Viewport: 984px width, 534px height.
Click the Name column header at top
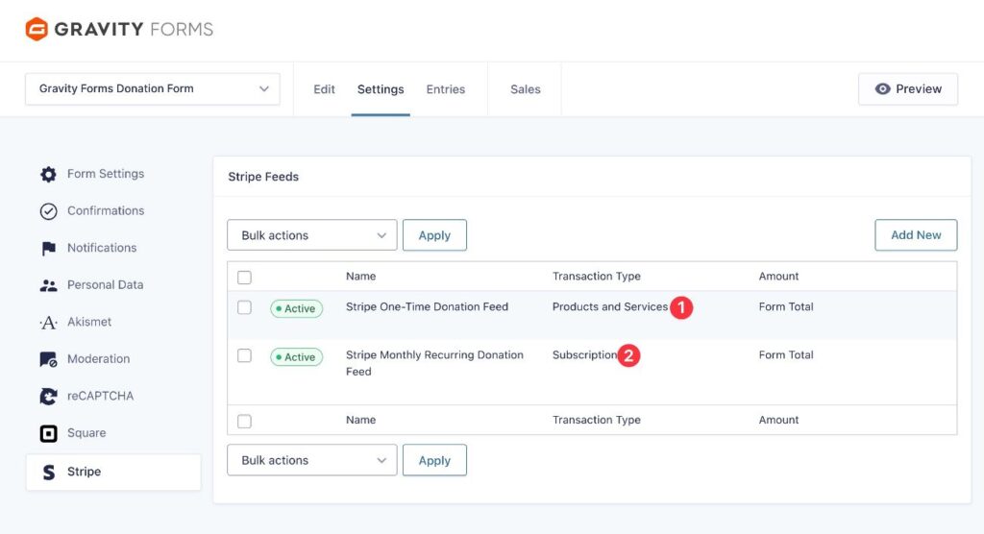coord(361,276)
